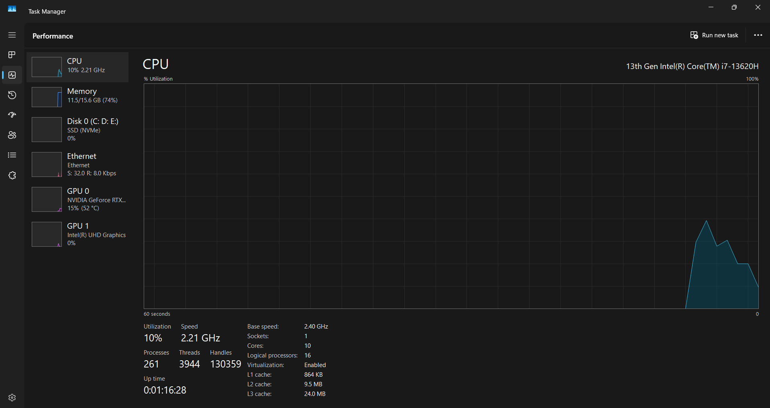Click the large "2.21 GHz" speed value
This screenshot has height=408, width=770.
pyautogui.click(x=200, y=338)
